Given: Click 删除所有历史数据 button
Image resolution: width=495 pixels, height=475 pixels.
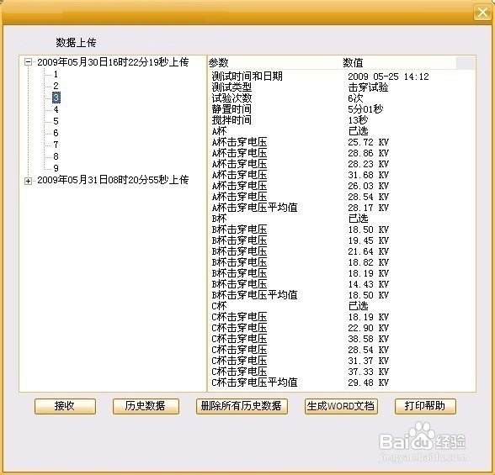Looking at the screenshot, I should [242, 406].
